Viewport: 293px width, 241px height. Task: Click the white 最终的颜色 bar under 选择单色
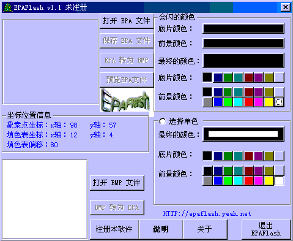(x=243, y=134)
